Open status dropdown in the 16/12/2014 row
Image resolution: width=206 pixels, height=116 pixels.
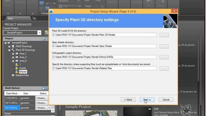pos(49,108)
